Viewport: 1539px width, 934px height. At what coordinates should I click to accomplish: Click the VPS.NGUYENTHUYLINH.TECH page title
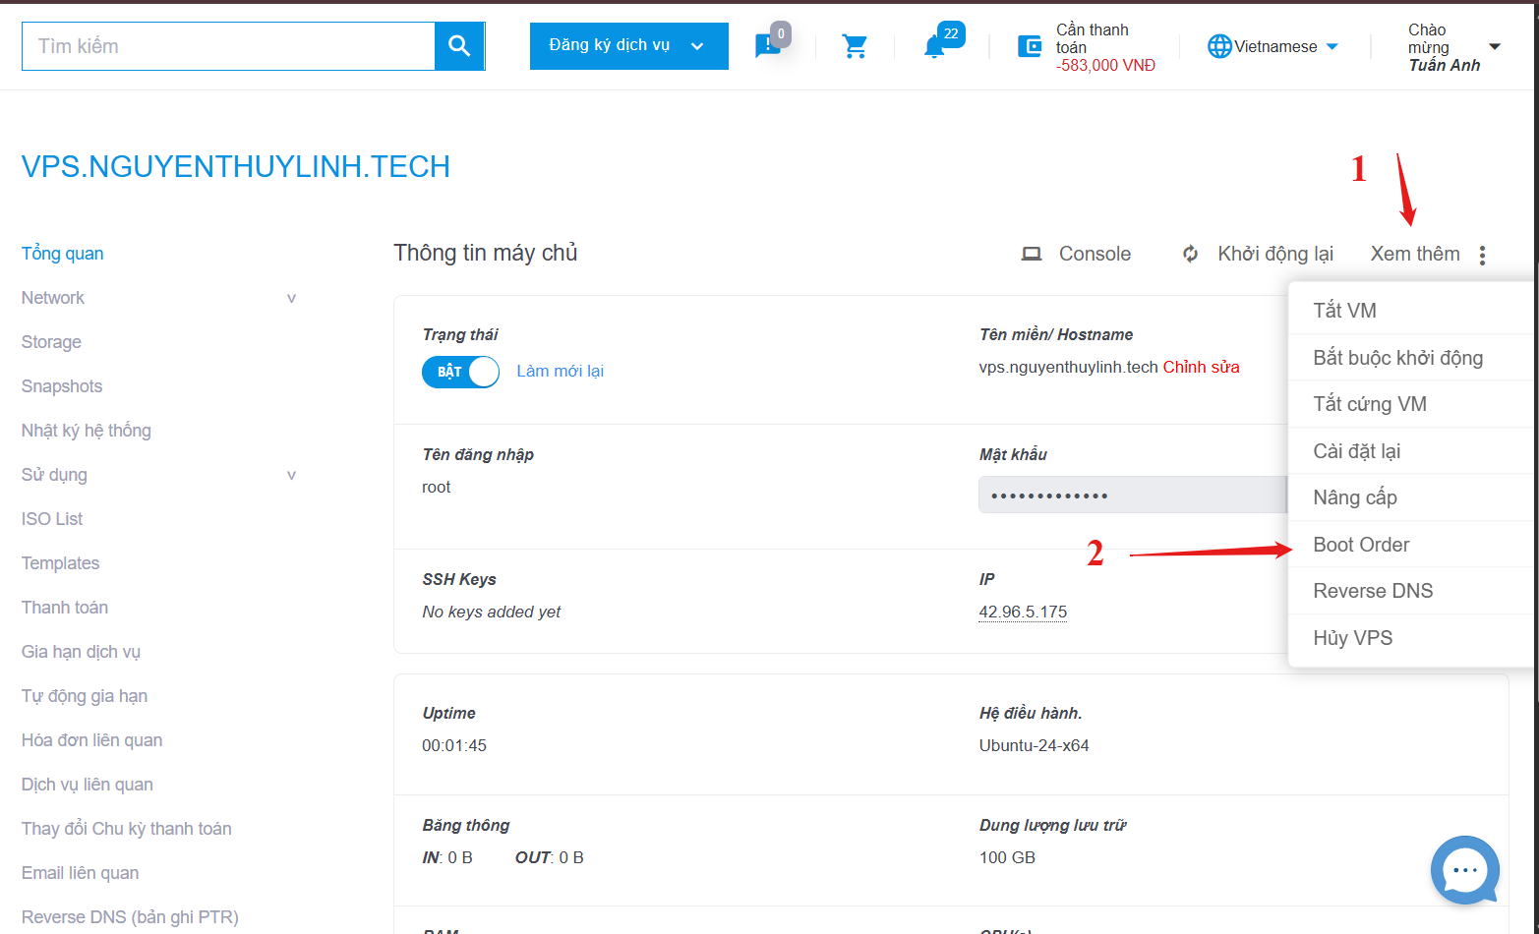point(236,167)
